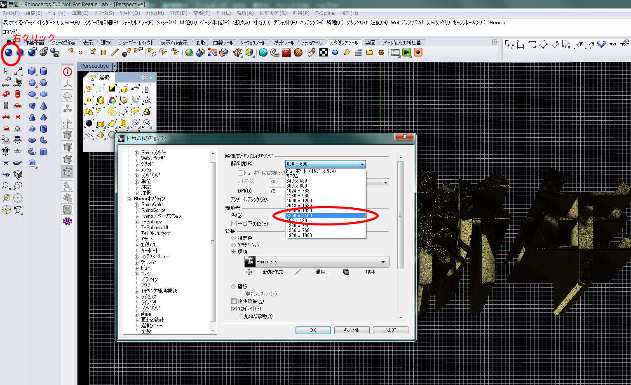The width and height of the screenshot is (631, 385).
Task: Choose 640 x 480 from resolution list
Action: click(x=326, y=181)
